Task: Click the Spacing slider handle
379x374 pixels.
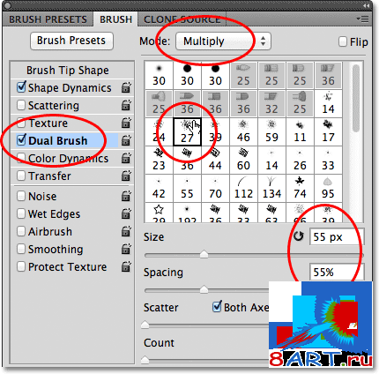Action: [204, 289]
